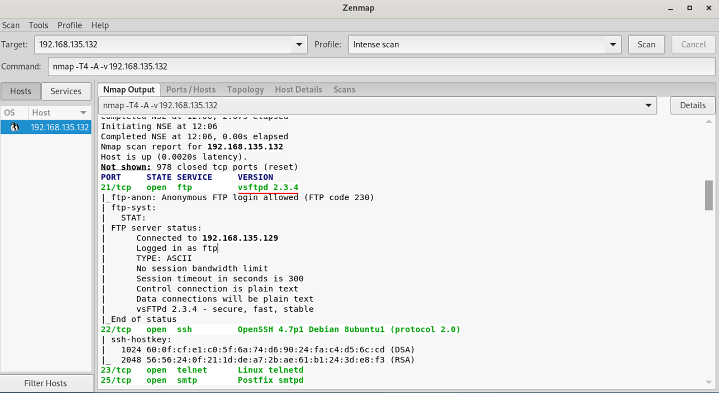Screen dimensions: 719x393
Task: Expand the Target dropdown arrow
Action: pos(299,45)
